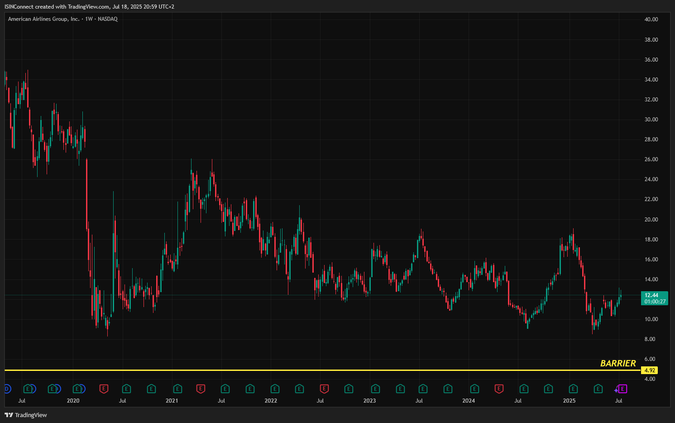Click the green earnings marker above Jul 2020 label
The height and width of the screenshot is (423, 675).
click(126, 389)
